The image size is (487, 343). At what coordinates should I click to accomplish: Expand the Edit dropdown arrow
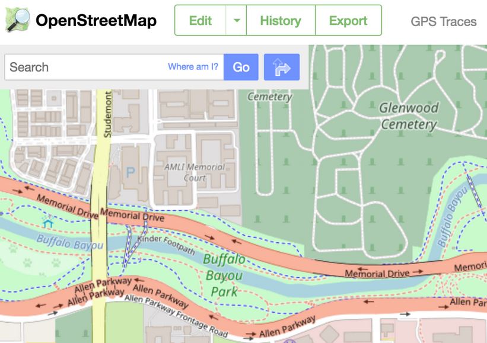pos(237,21)
